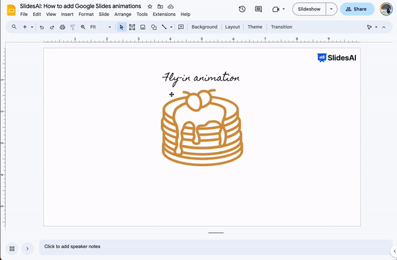The width and height of the screenshot is (397, 260).
Task: Star the presentation
Action: tap(150, 7)
